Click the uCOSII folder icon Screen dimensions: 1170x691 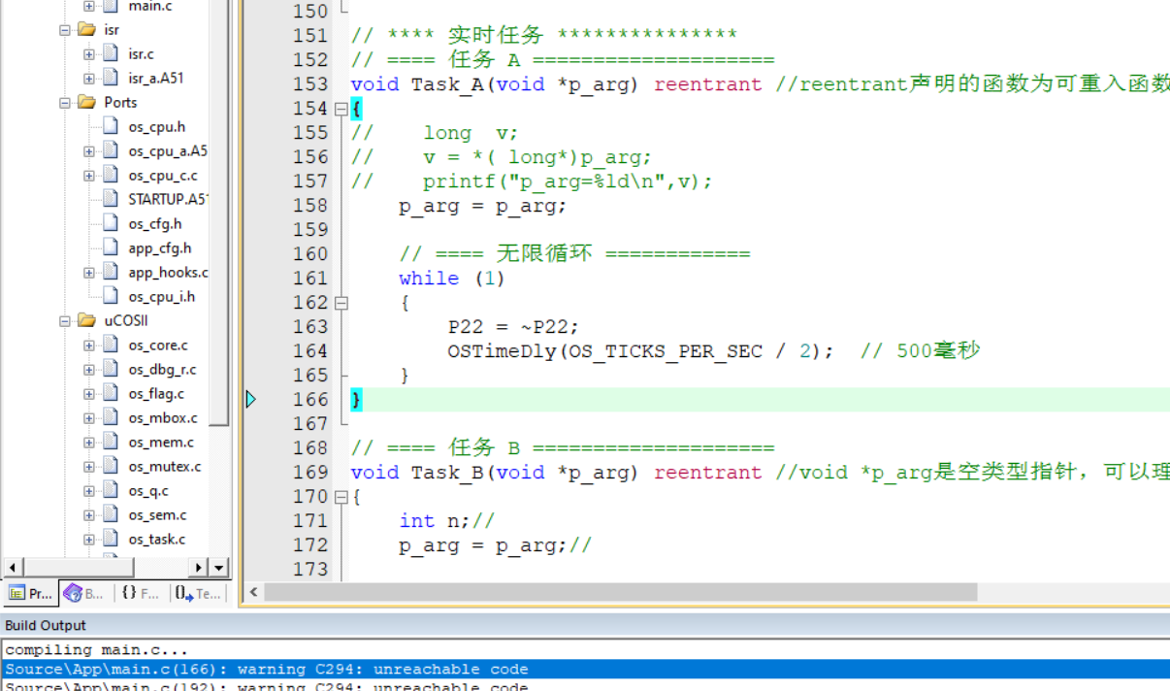pos(86,321)
